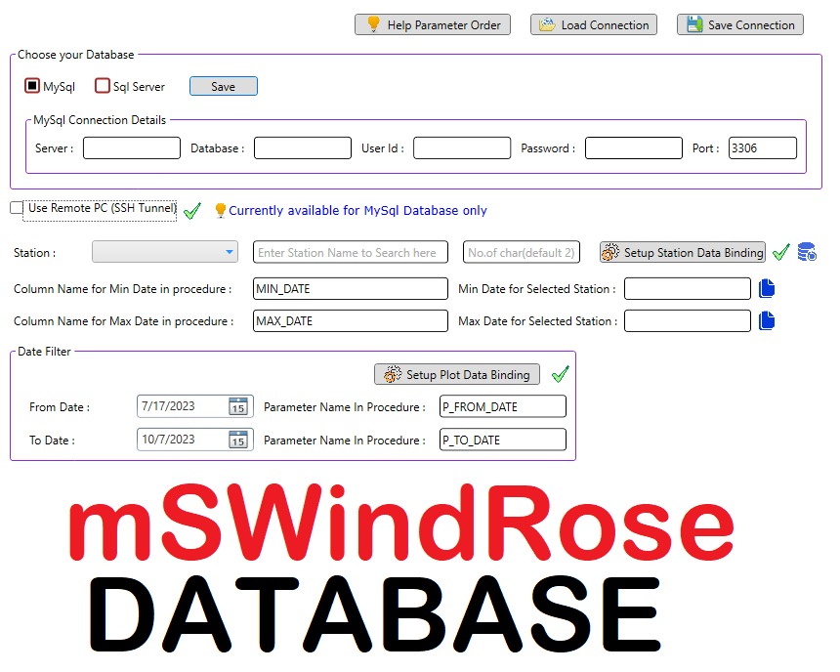Enable Use Remote PC (SSH Tunnel) checkbox
Viewport: 840px width, 672px height.
(17, 208)
